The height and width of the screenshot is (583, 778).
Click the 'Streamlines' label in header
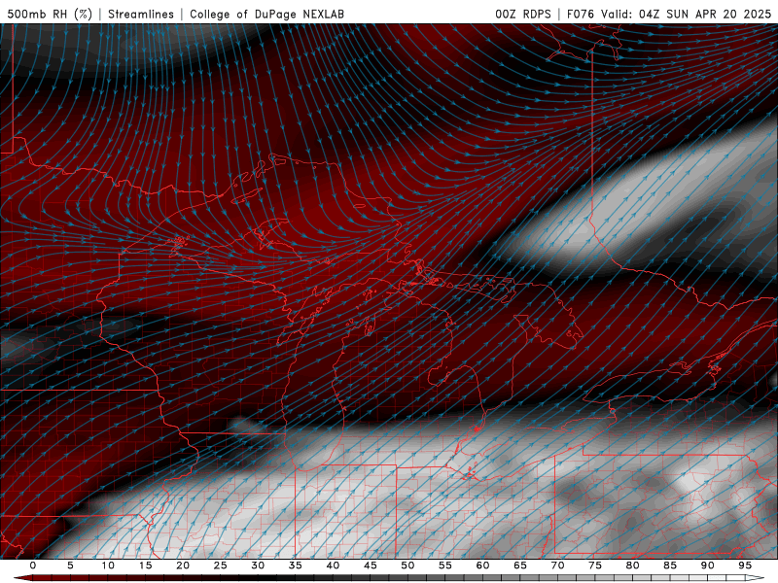pyautogui.click(x=141, y=15)
